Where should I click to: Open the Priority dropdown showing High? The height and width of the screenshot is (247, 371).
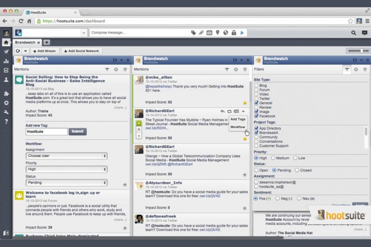tap(67, 169)
